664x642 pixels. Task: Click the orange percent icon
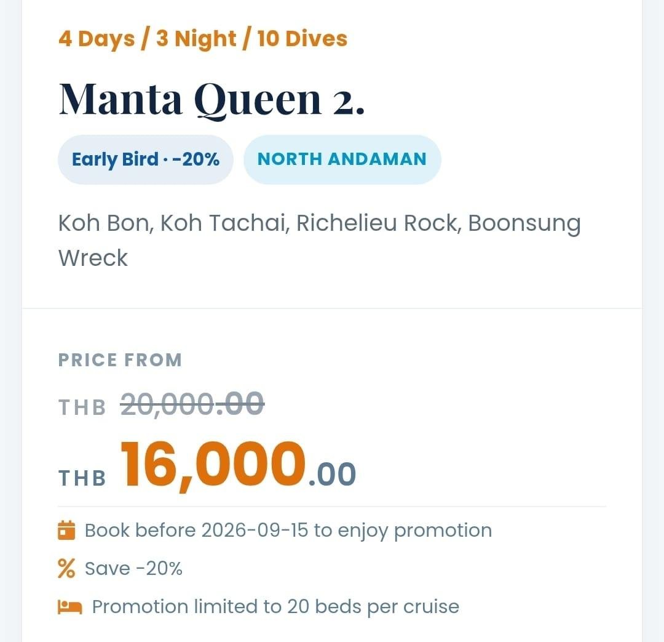pos(66,568)
